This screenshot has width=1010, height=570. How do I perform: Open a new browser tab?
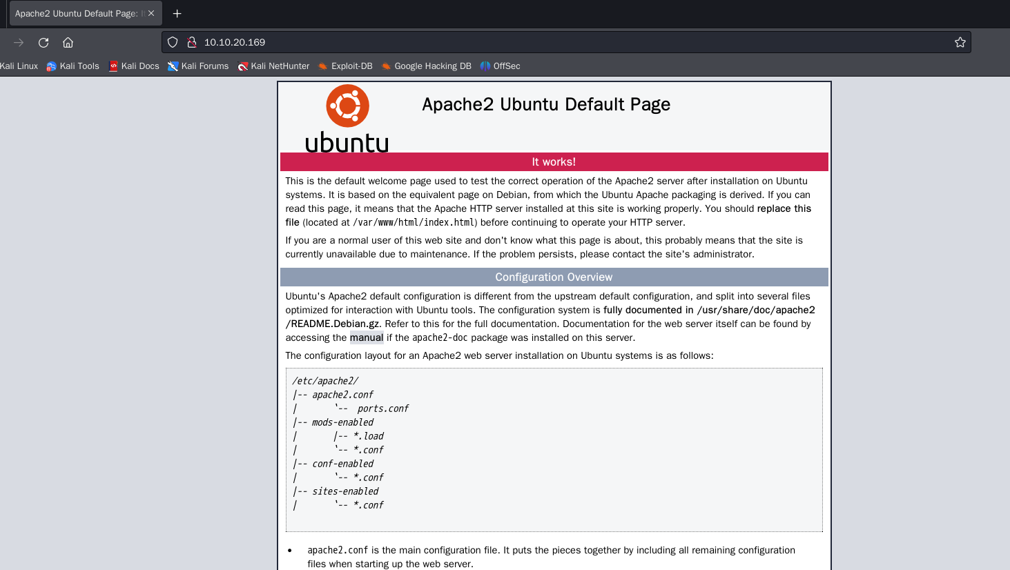(x=177, y=13)
